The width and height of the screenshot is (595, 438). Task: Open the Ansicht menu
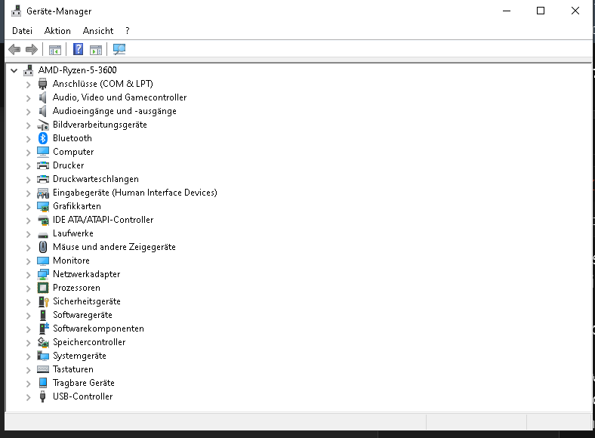coord(98,31)
